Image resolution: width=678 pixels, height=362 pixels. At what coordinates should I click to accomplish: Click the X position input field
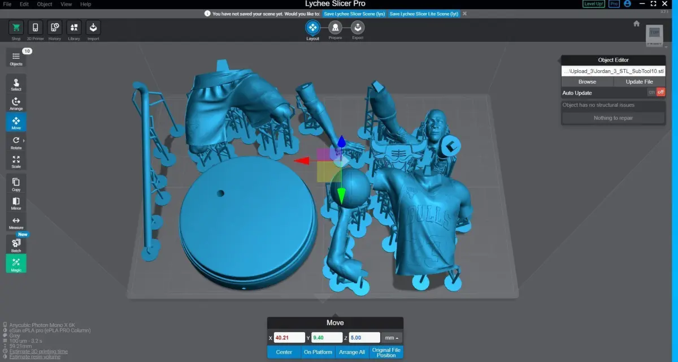[289, 338]
